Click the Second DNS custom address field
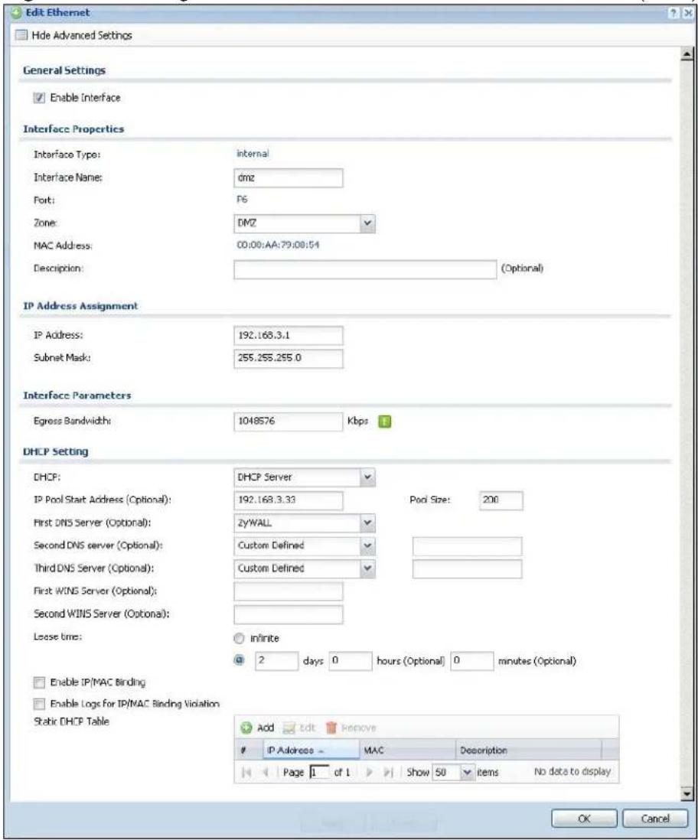The image size is (698, 840). click(467, 546)
